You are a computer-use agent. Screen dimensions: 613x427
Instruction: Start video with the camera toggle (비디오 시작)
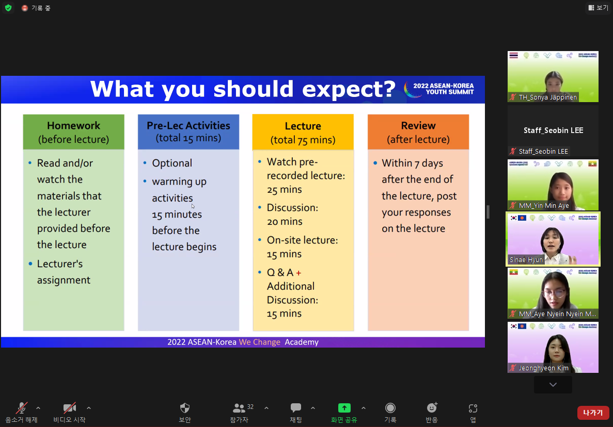click(x=69, y=408)
